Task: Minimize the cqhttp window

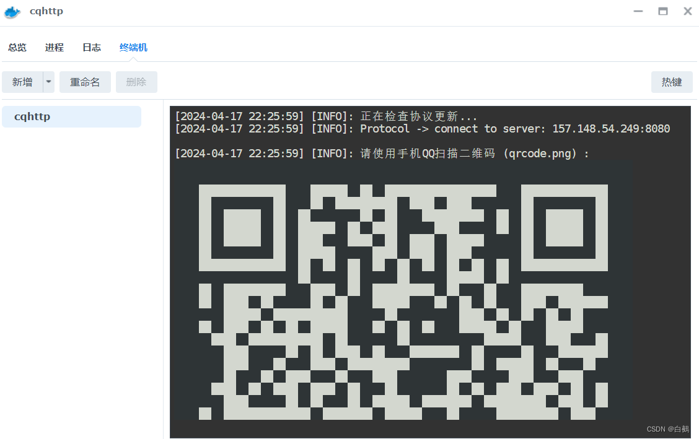Action: pyautogui.click(x=638, y=11)
